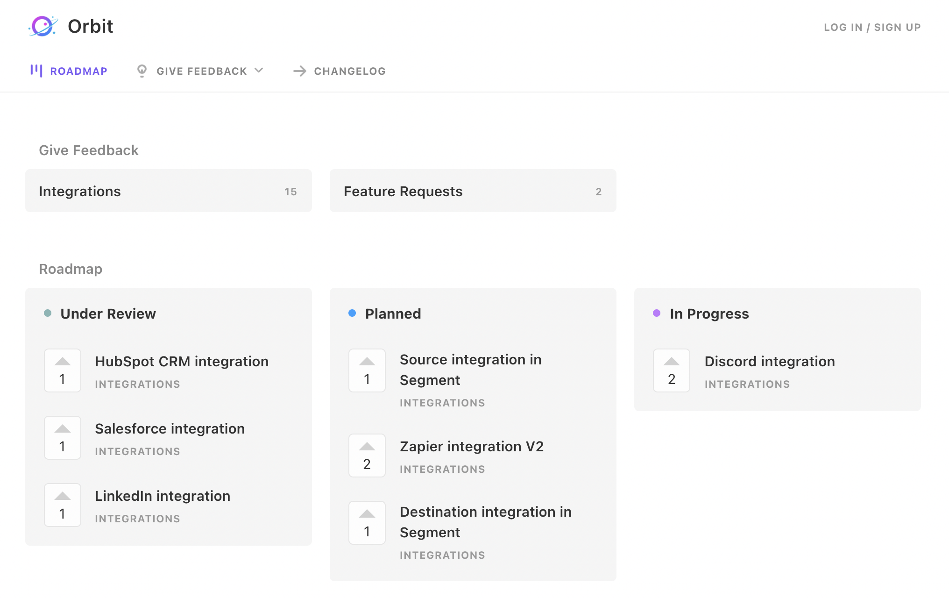Click the Changelog arrow icon
The width and height of the screenshot is (949, 598).
point(299,71)
